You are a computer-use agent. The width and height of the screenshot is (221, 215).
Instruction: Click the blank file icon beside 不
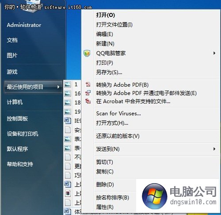click(68, 157)
